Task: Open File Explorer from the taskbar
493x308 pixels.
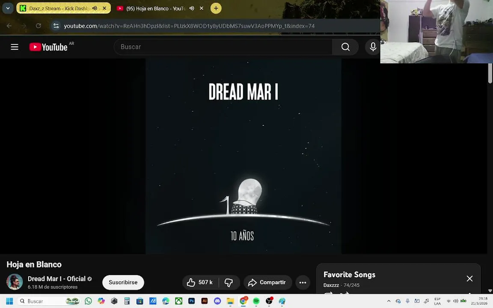Action: 230,301
